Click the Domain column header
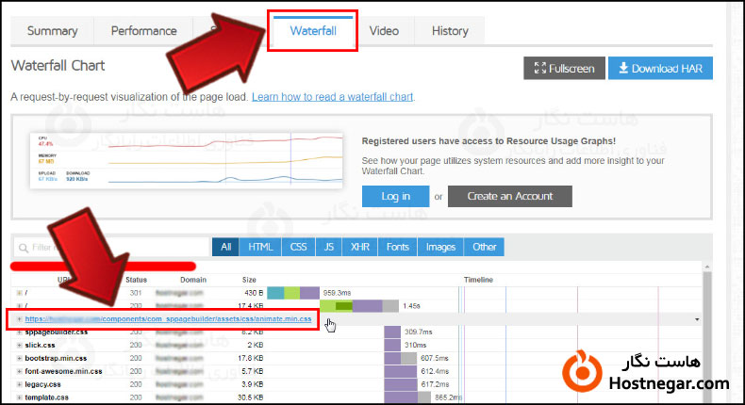 [x=193, y=280]
